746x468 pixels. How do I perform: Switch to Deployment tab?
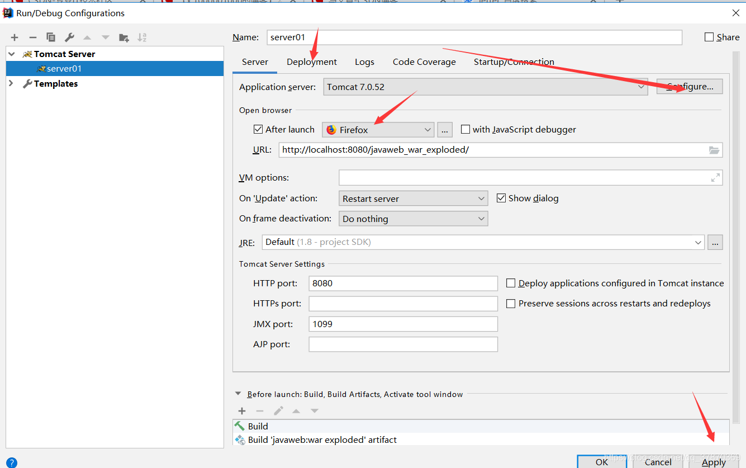312,62
